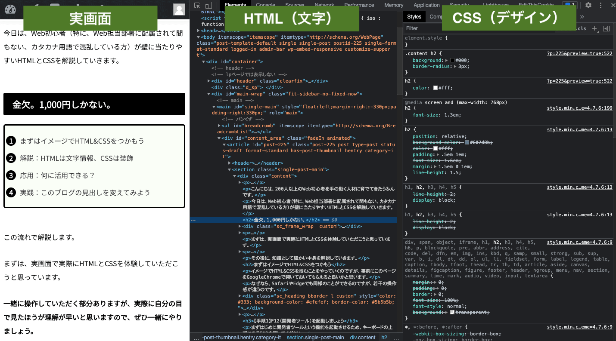Open the DevTools three-dot customize menu
The width and height of the screenshot is (616, 341).
(600, 5)
